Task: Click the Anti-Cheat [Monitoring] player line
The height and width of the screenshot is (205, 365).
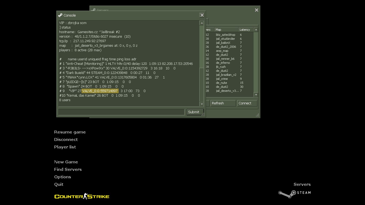Action: (126, 64)
